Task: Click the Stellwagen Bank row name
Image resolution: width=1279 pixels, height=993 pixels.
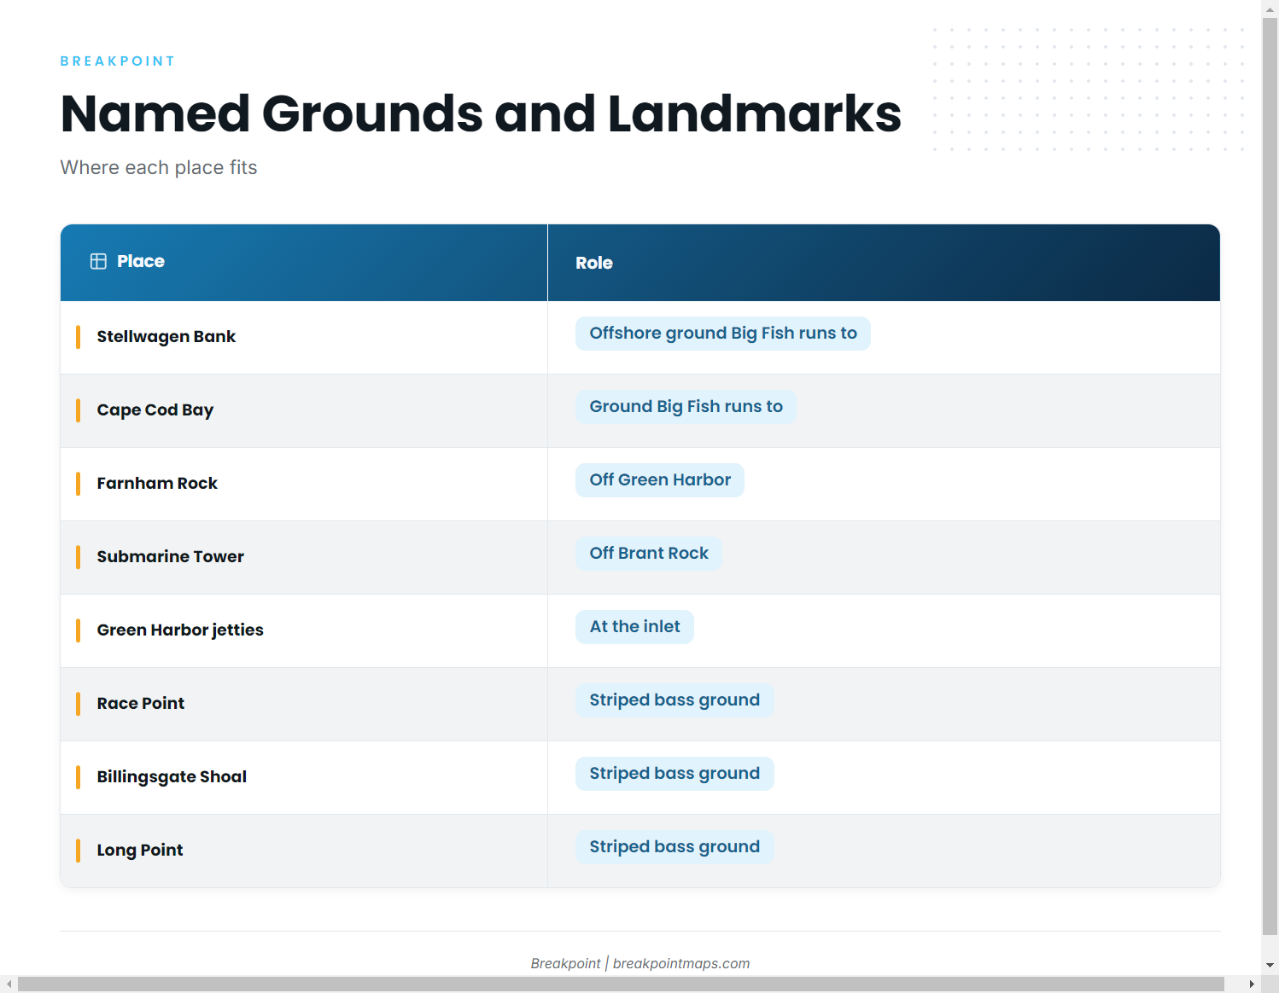Action: (166, 336)
